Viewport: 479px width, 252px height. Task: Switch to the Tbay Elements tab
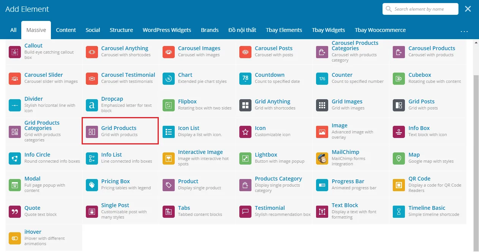point(284,30)
